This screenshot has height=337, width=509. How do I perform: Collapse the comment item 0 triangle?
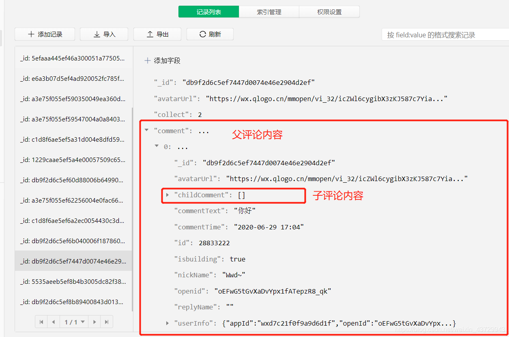tap(157, 146)
